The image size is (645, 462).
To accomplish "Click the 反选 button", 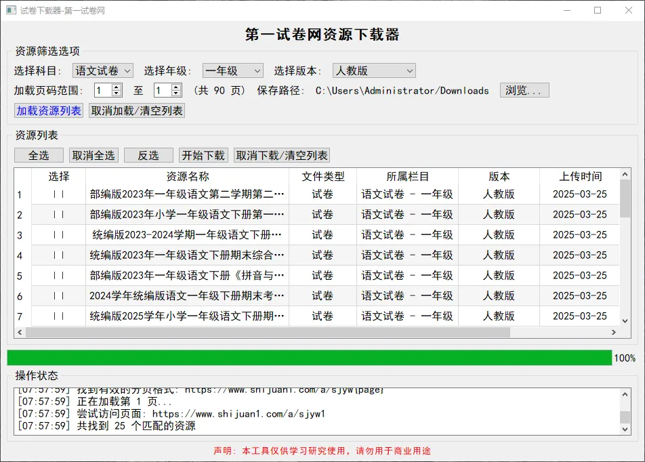I will 148,156.
